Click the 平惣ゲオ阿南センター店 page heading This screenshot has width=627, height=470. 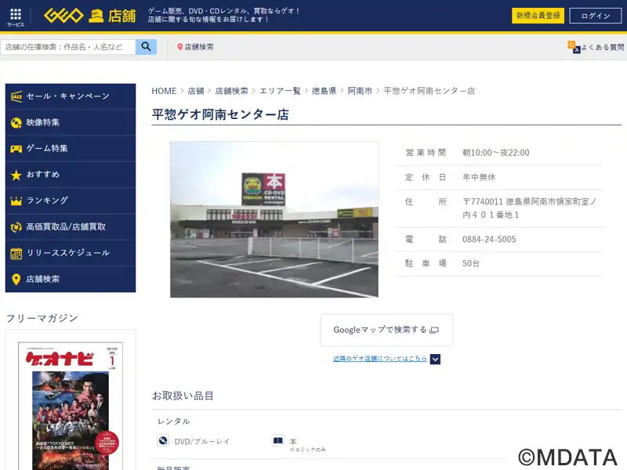pos(220,114)
